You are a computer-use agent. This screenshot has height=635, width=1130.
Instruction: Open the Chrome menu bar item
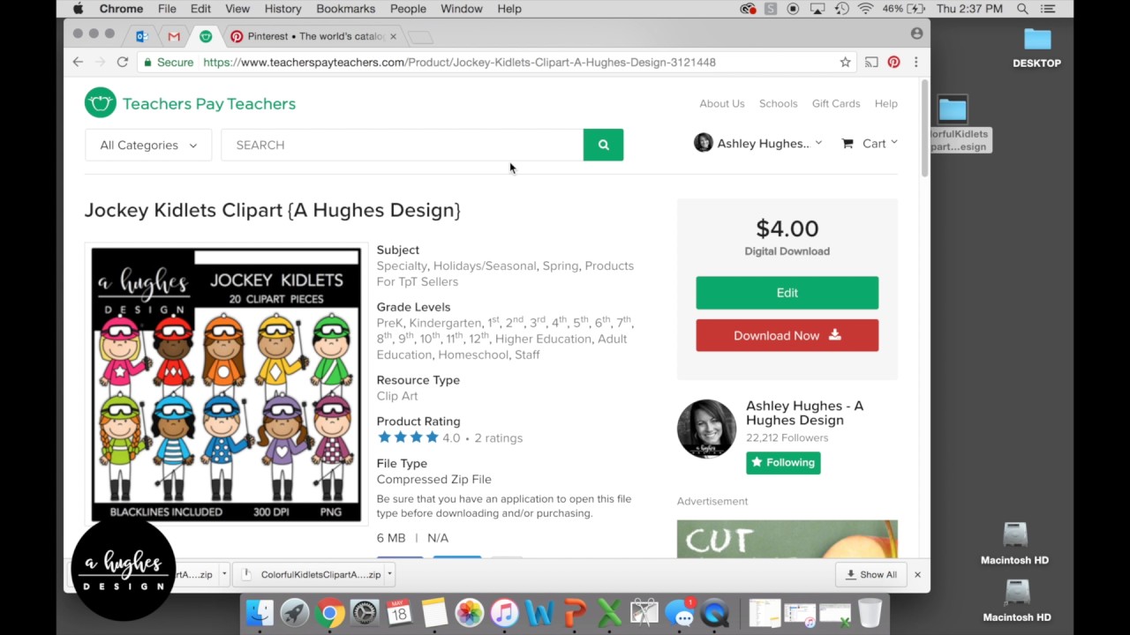pos(121,9)
